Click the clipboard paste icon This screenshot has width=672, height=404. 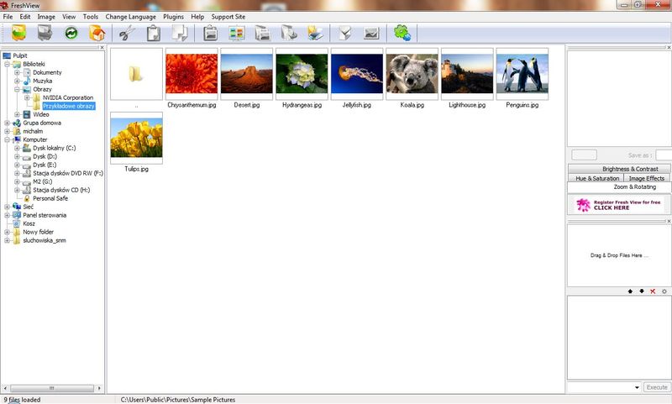pyautogui.click(x=154, y=33)
